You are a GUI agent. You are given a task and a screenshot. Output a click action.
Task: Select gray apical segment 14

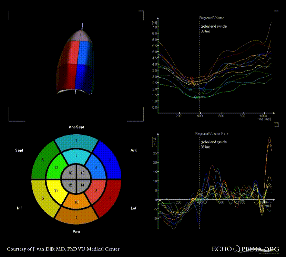tap(82, 185)
